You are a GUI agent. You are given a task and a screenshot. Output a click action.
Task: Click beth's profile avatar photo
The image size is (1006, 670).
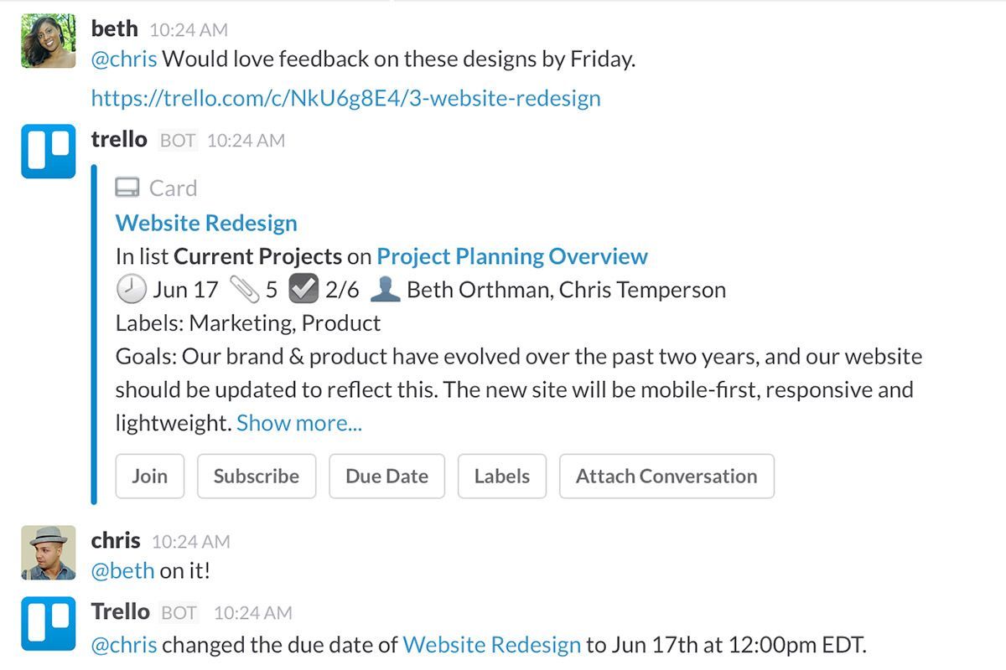point(48,41)
